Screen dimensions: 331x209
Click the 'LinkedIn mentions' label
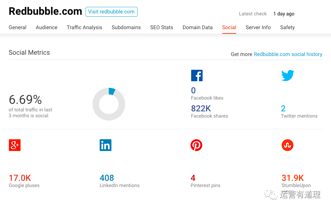point(120,185)
